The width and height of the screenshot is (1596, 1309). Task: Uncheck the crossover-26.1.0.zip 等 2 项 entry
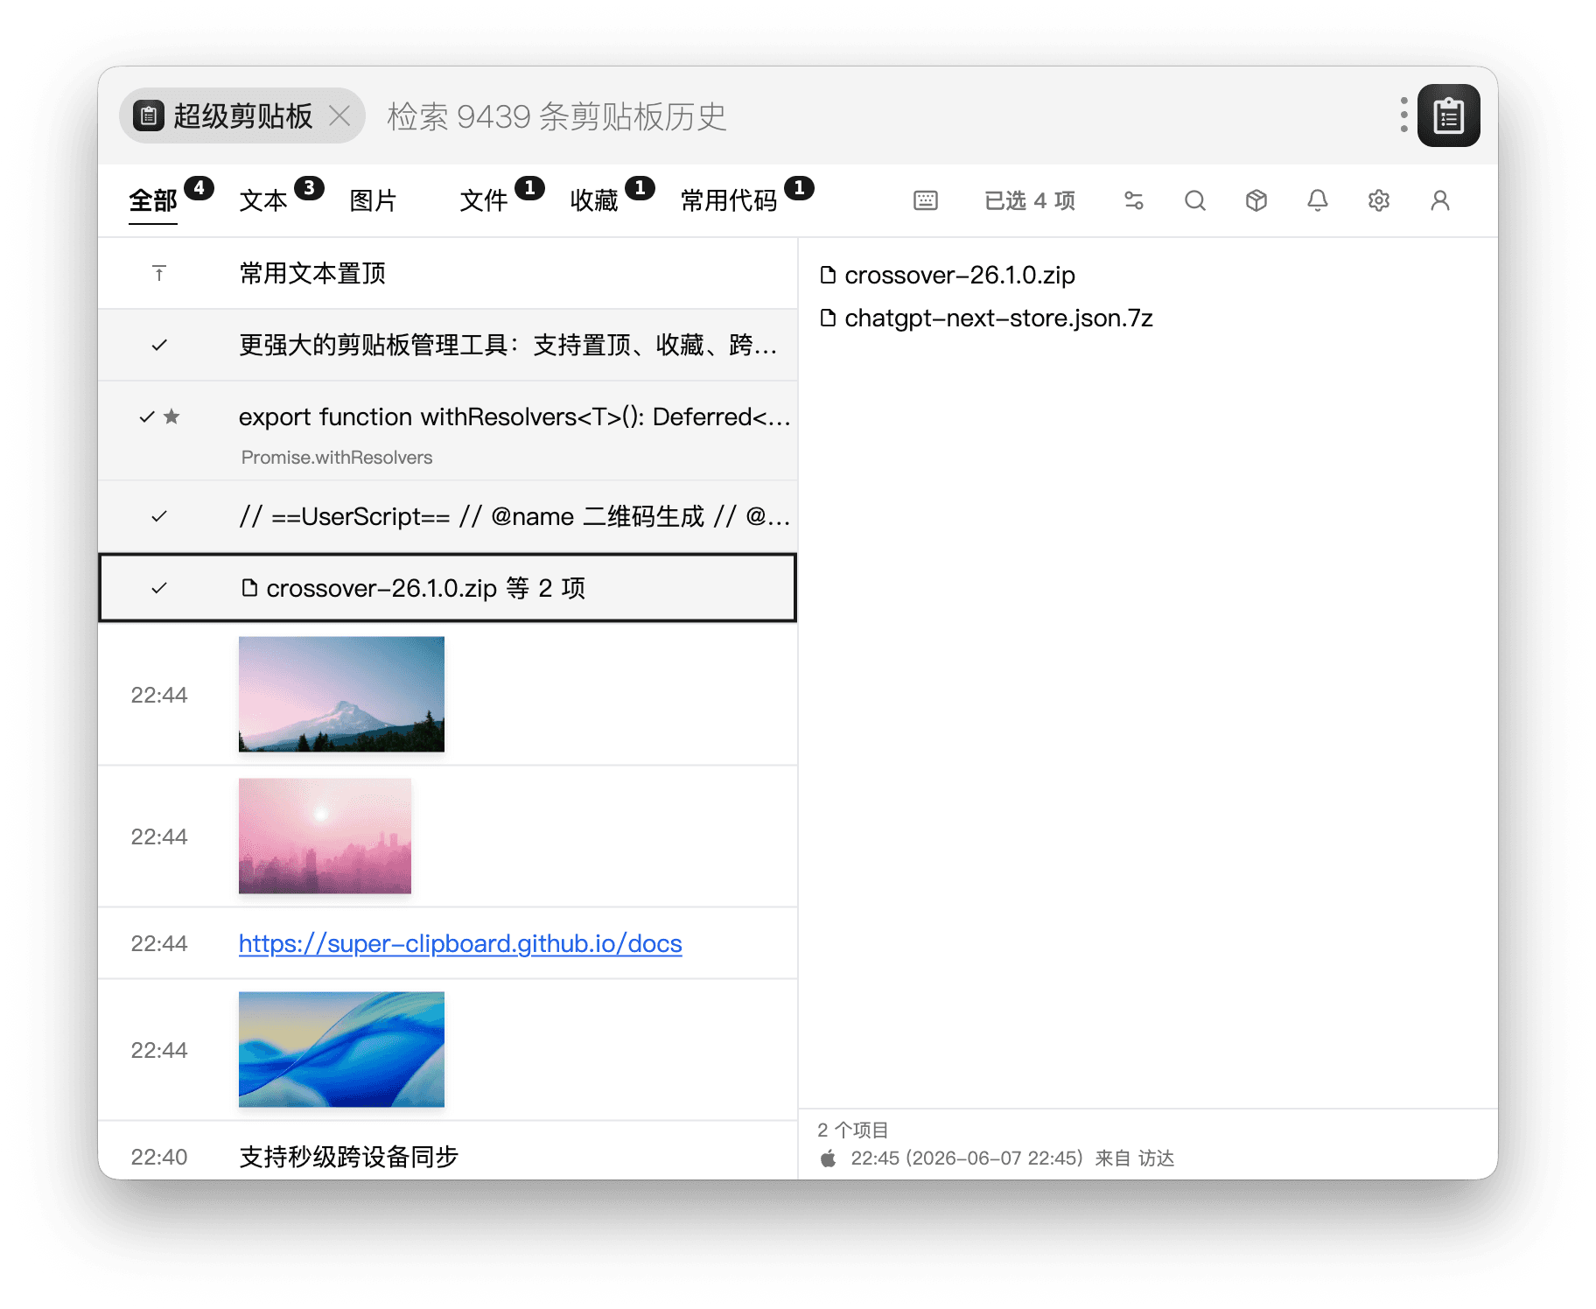(159, 589)
